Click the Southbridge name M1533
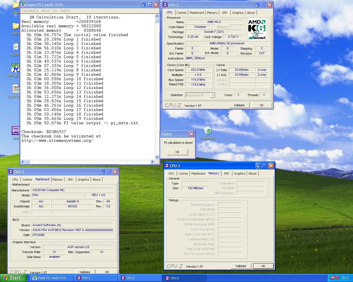 [73, 206]
